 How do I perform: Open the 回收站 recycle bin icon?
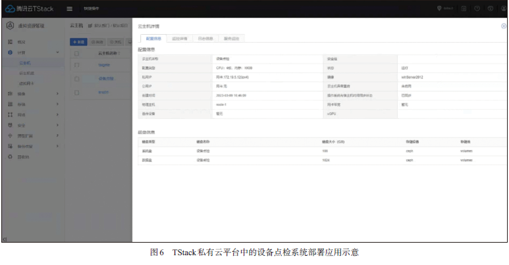point(10,157)
